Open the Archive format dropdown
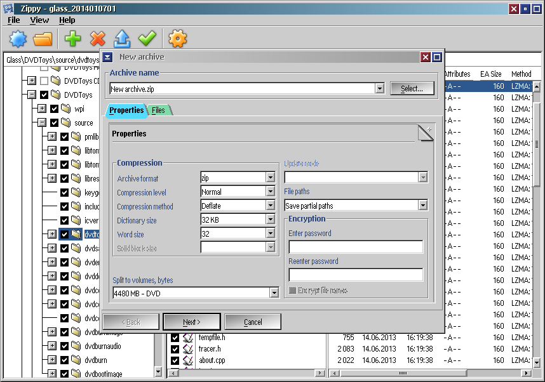The width and height of the screenshot is (545, 382). (271, 178)
